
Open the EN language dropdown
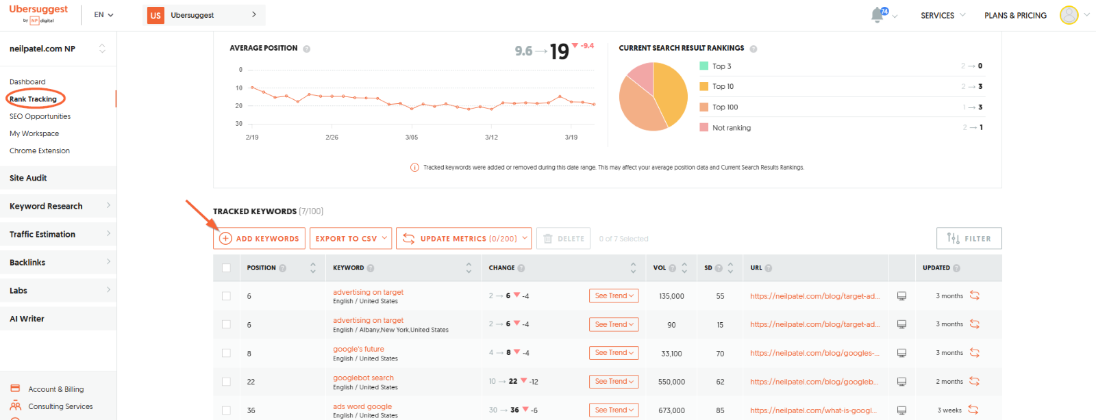point(103,15)
